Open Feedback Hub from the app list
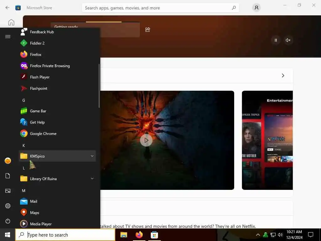 point(57,32)
